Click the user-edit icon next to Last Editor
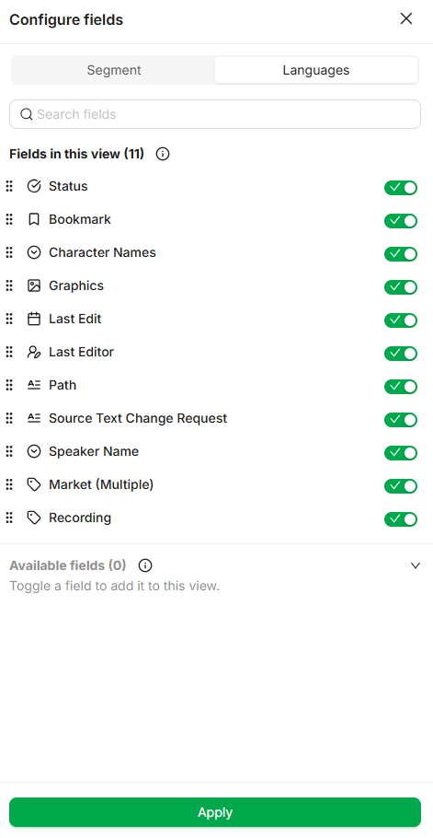The image size is (433, 838). pyautogui.click(x=34, y=352)
